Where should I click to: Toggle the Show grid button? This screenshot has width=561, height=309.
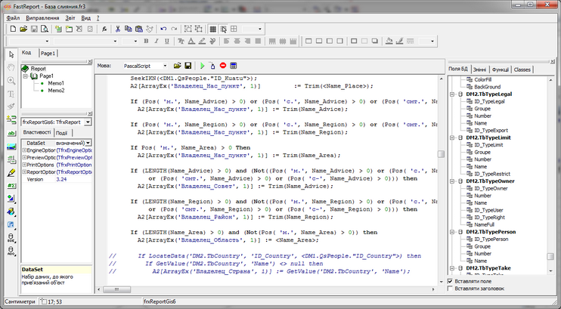[212, 29]
